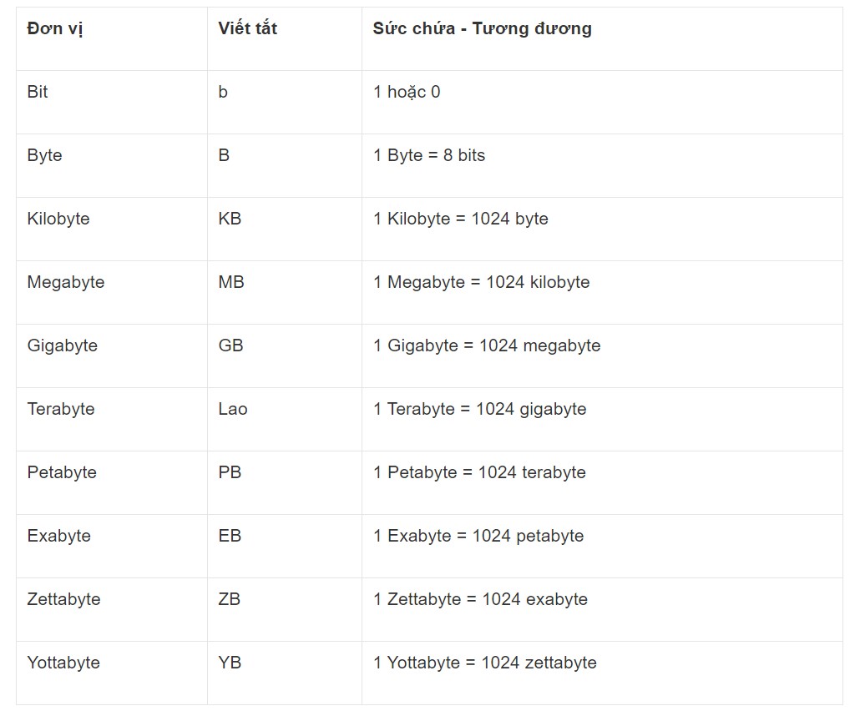The height and width of the screenshot is (716, 855).
Task: Select the 'Byte' unit cell
Action: pyautogui.click(x=44, y=156)
